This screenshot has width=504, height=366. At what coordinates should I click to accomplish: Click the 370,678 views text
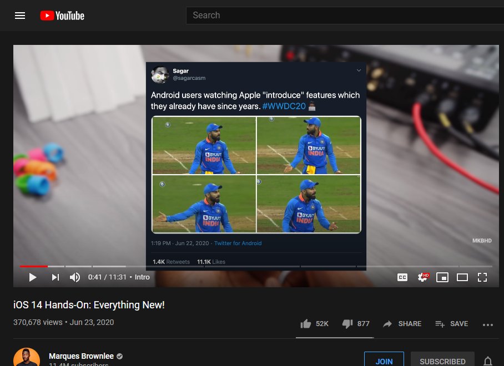[38, 322]
